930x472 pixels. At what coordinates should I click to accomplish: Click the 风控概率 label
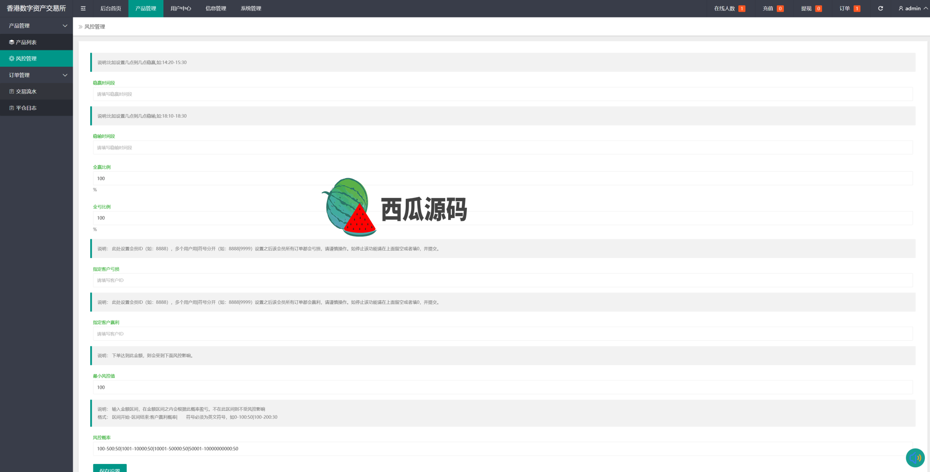[102, 438]
